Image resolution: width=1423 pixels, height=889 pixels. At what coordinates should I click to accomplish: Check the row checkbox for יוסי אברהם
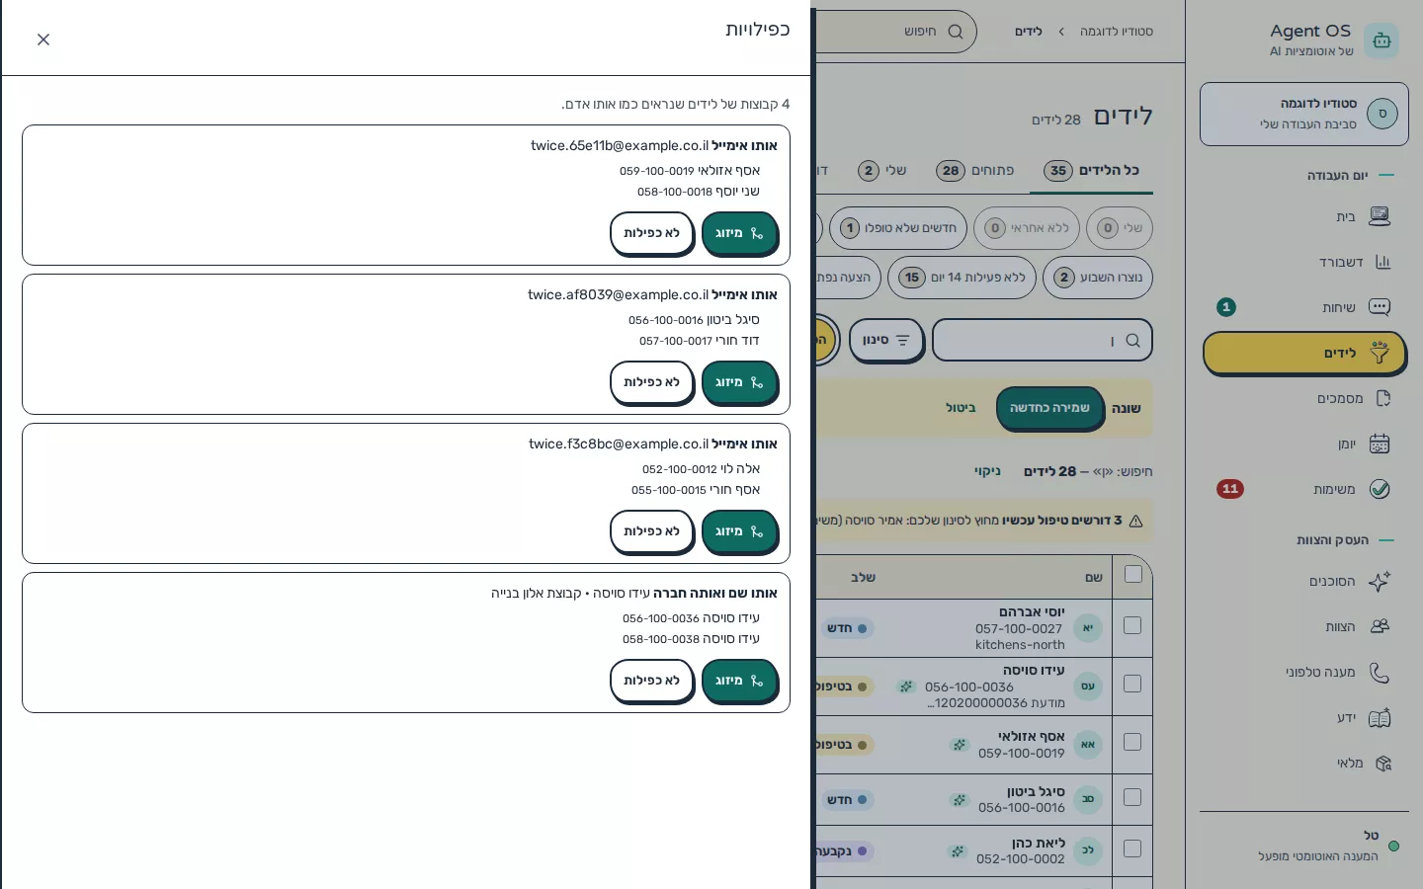pyautogui.click(x=1132, y=625)
